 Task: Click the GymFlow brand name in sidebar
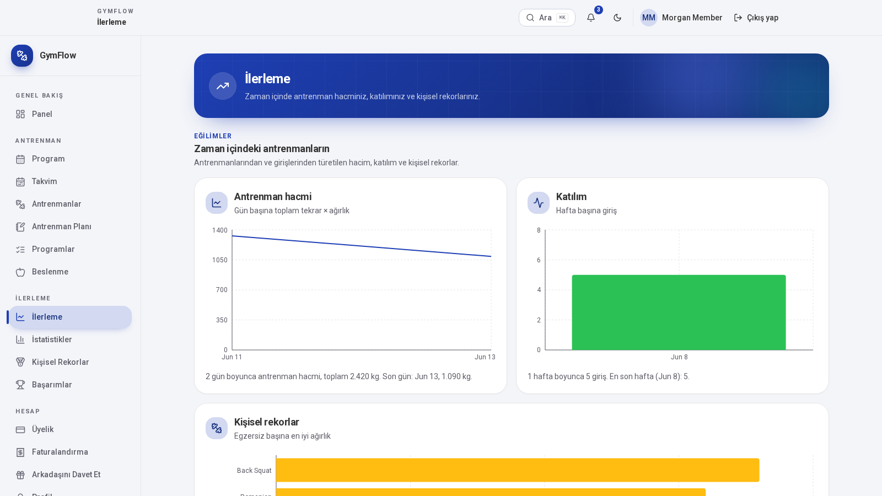[x=58, y=56]
